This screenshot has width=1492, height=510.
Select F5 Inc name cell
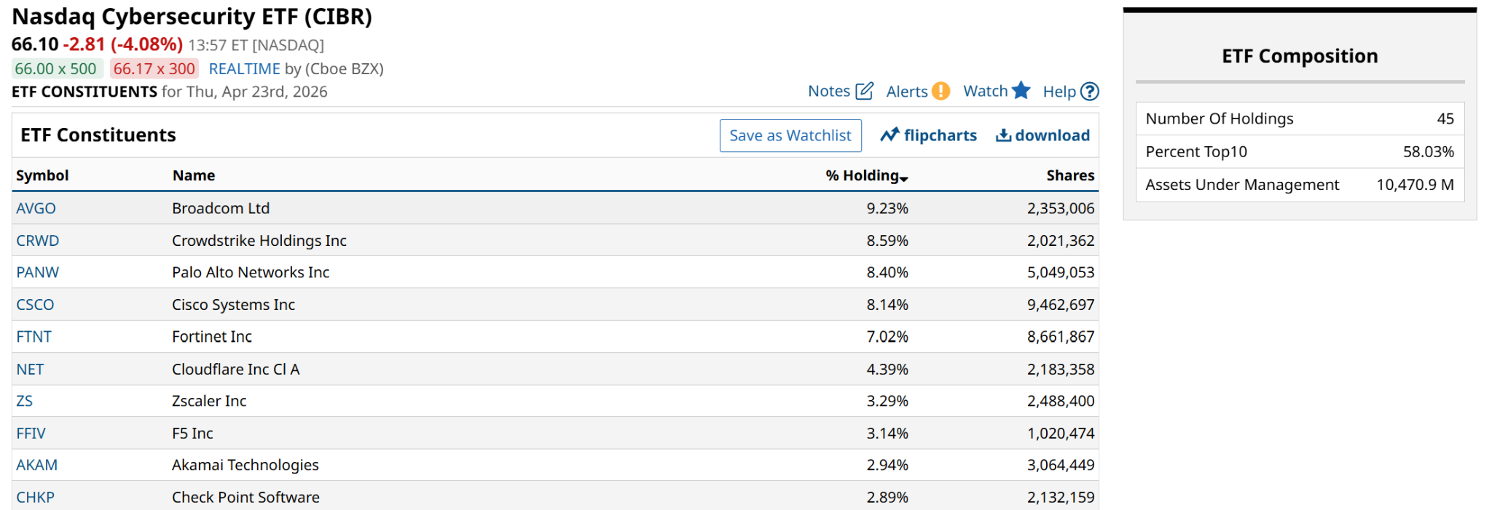click(x=192, y=433)
